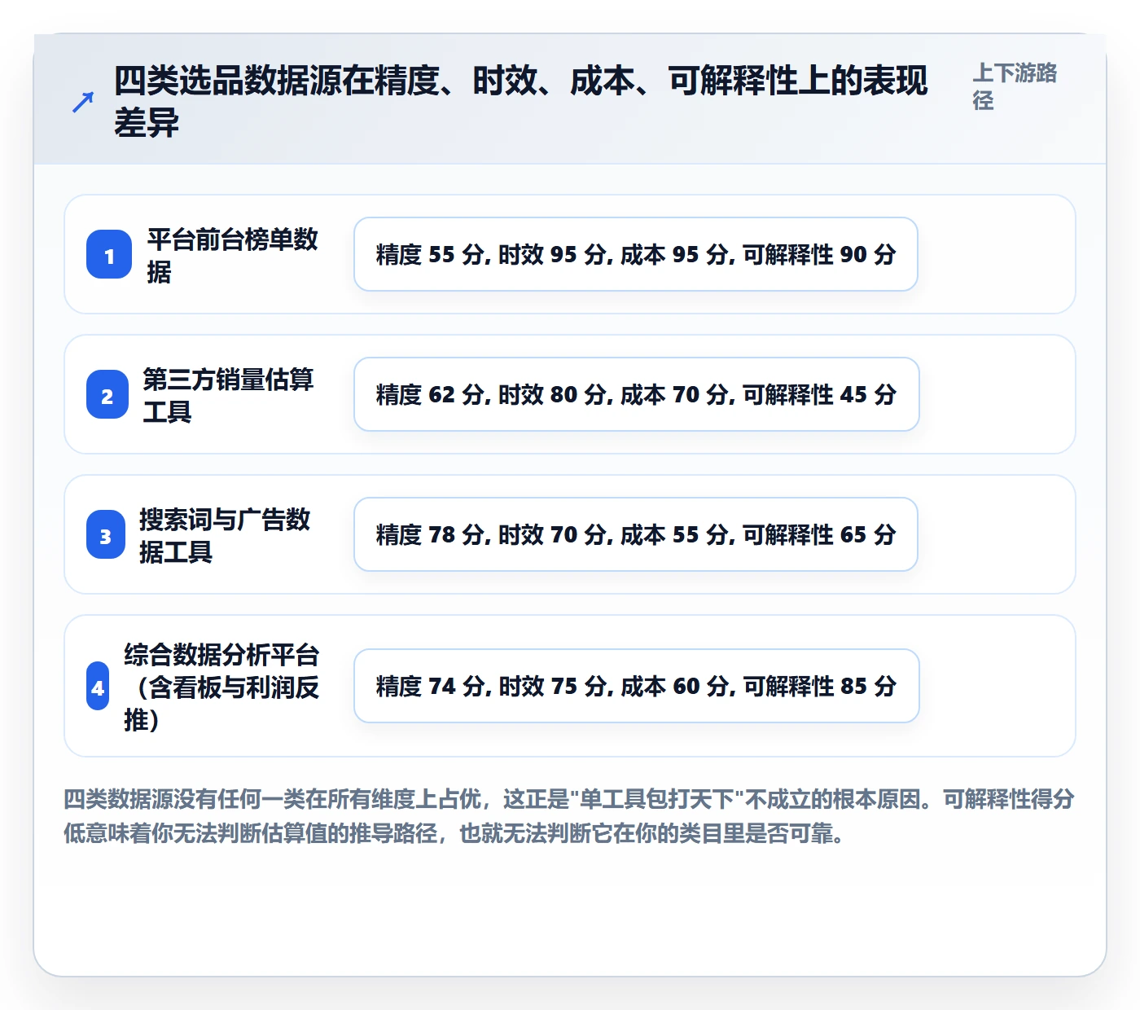This screenshot has width=1140, height=1010.
Task: Select the 搜索词与广告数据工具 row label
Action: click(x=226, y=535)
